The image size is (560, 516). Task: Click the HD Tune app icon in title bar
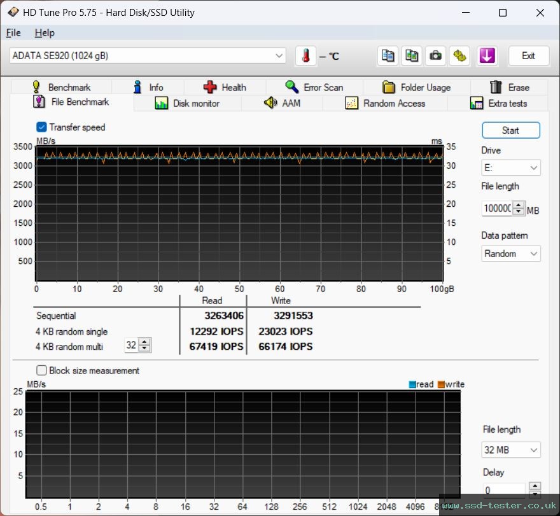click(13, 12)
